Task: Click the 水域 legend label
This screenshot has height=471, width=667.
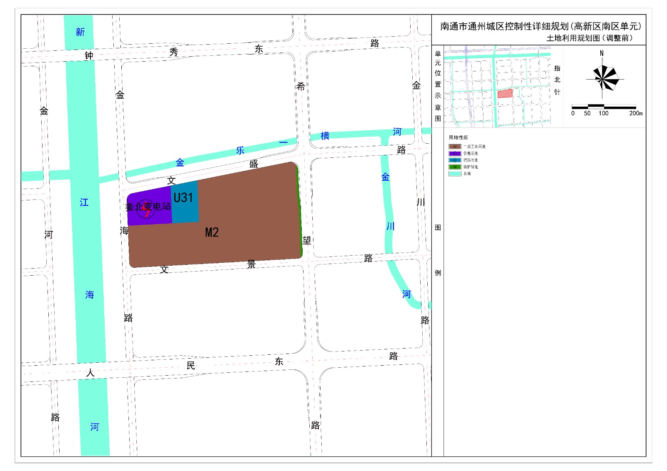Action: (467, 174)
